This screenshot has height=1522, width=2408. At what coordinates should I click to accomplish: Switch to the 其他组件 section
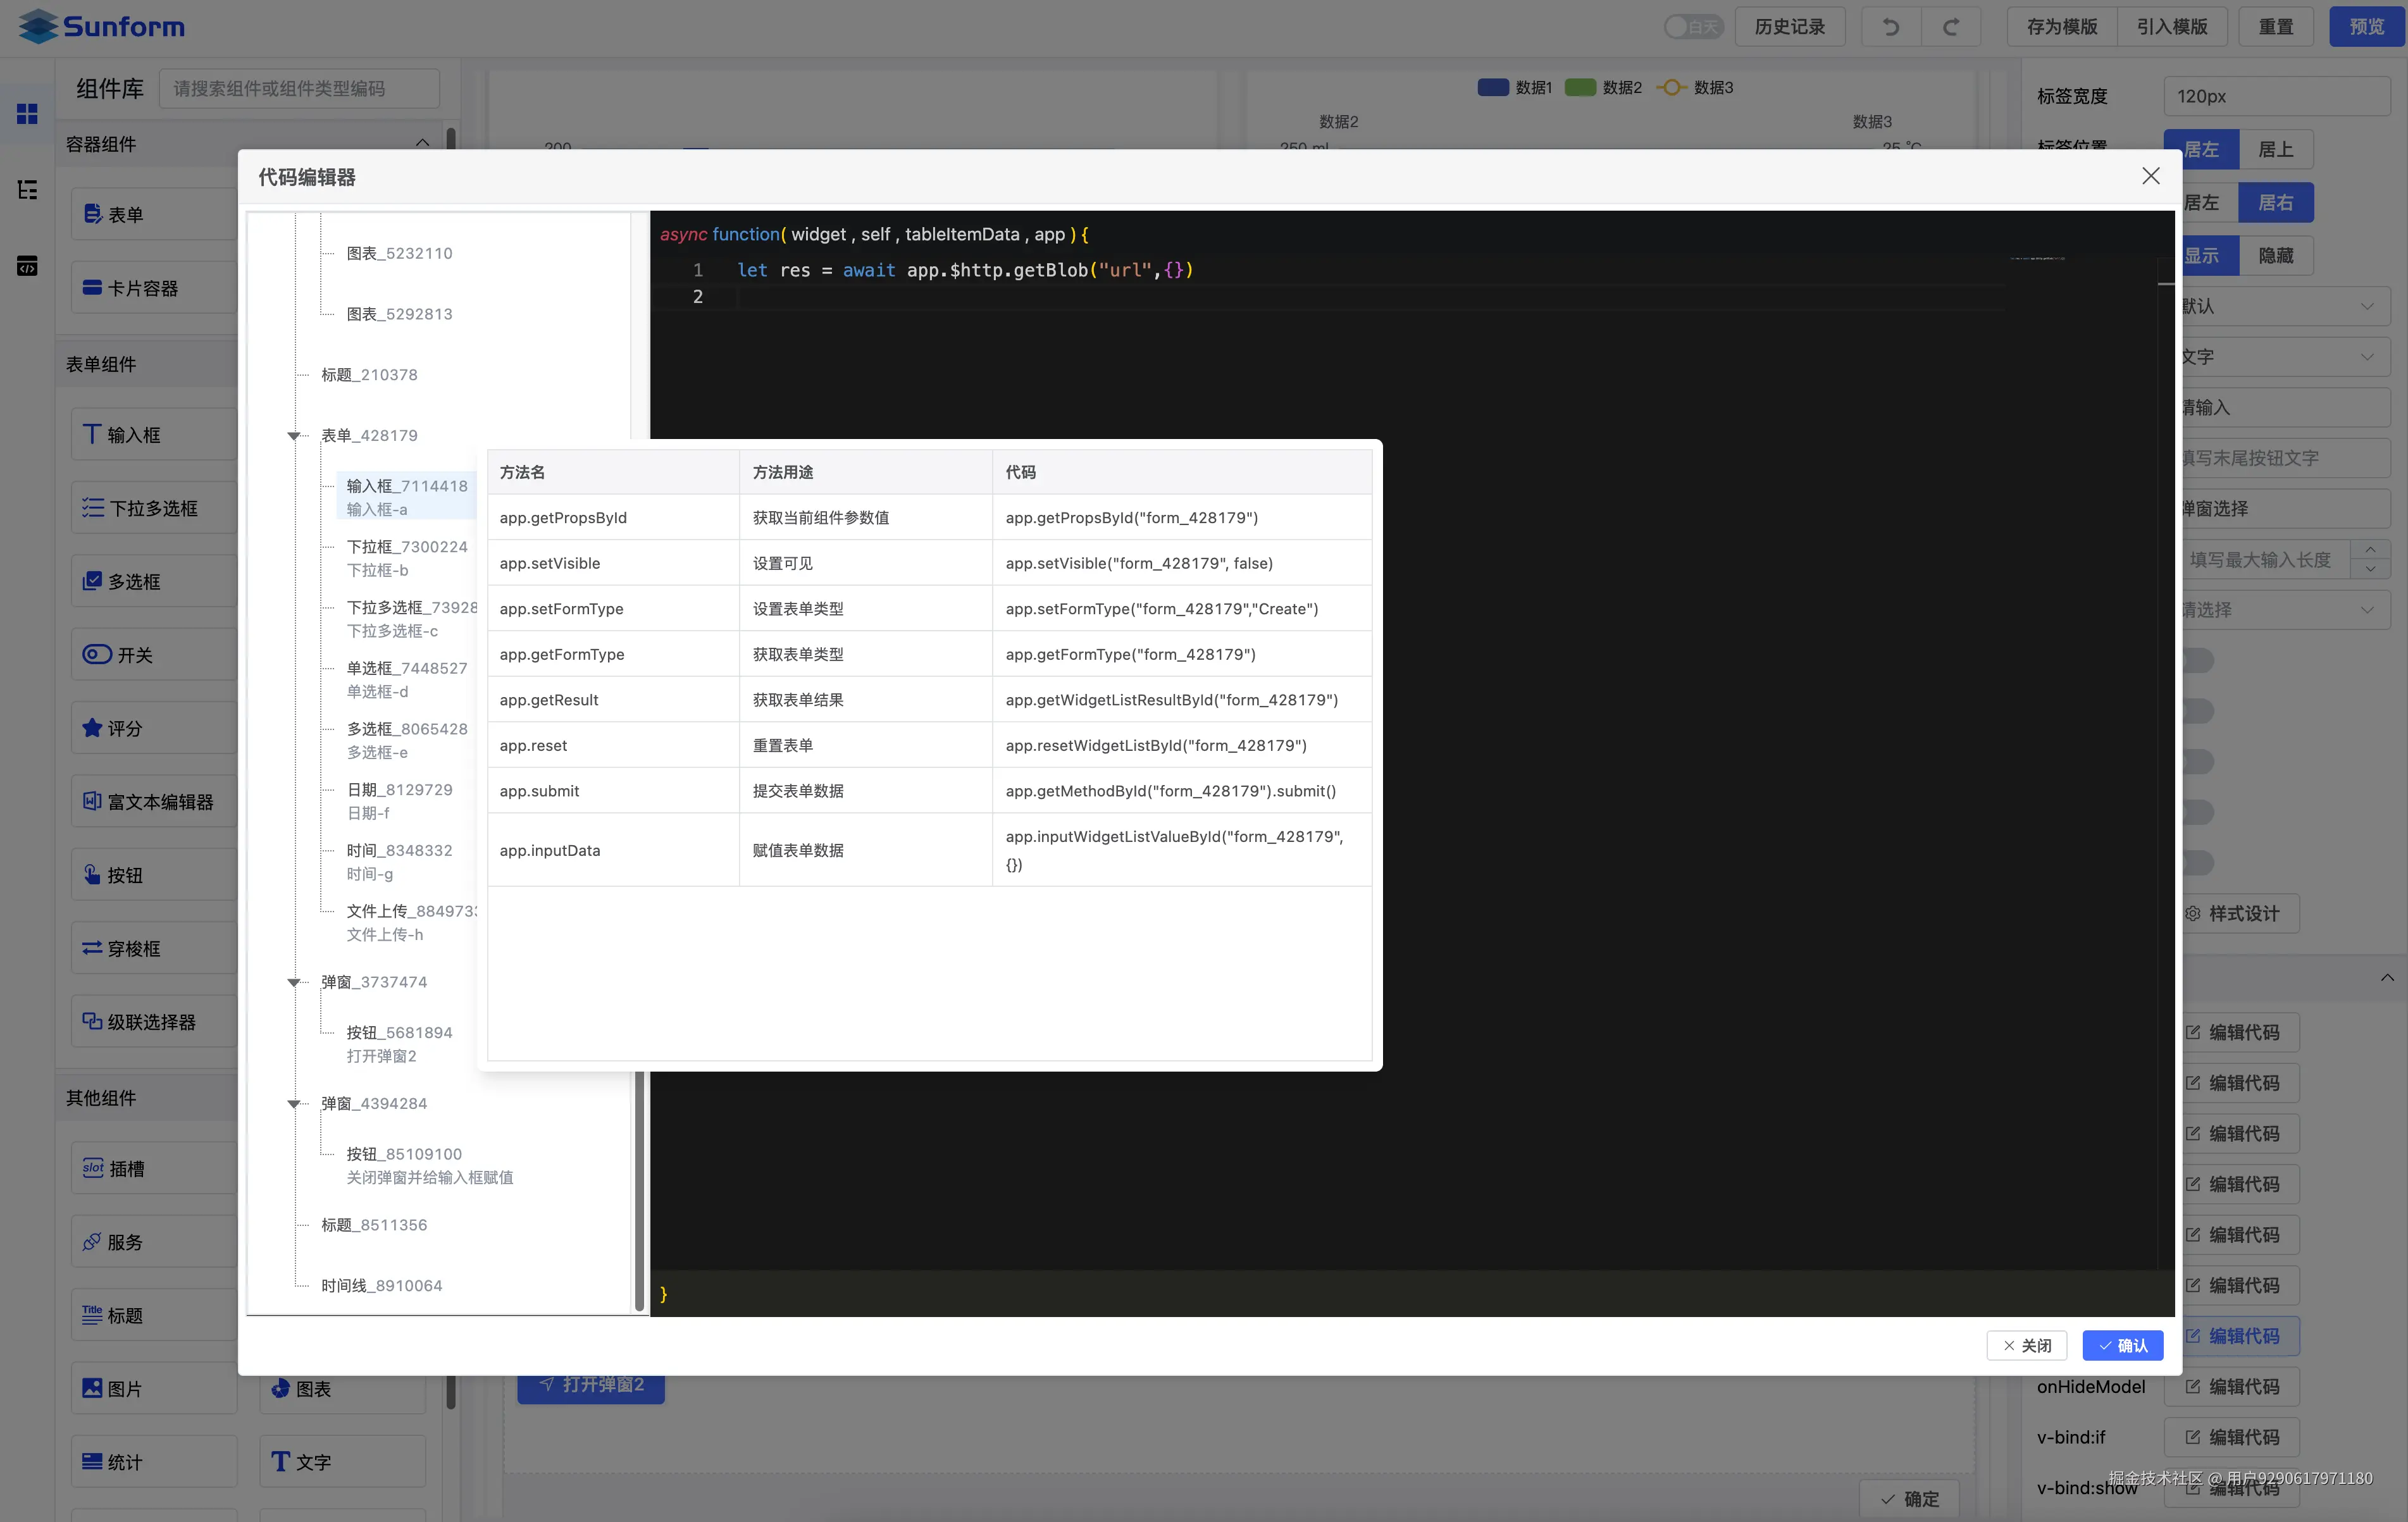101,1097
